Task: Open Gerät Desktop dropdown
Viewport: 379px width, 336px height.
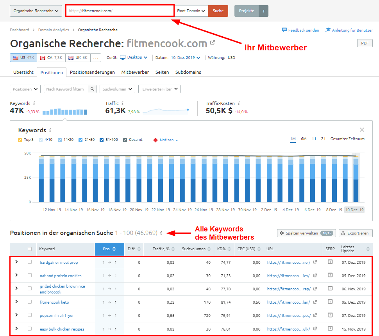Action: (x=134, y=57)
